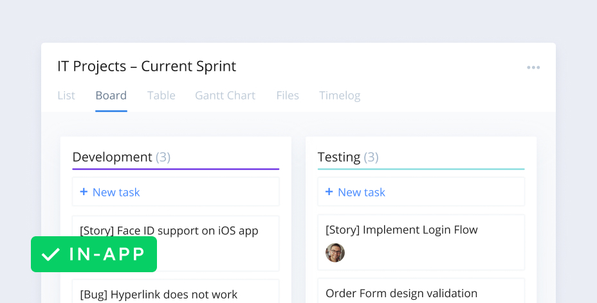Open the Order Form design validation card

coord(401,293)
